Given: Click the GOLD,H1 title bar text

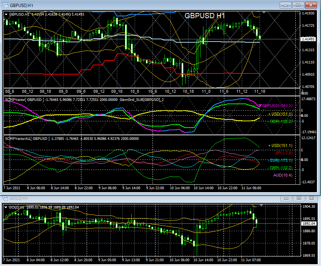Looking at the screenshot, I should 19,198.
